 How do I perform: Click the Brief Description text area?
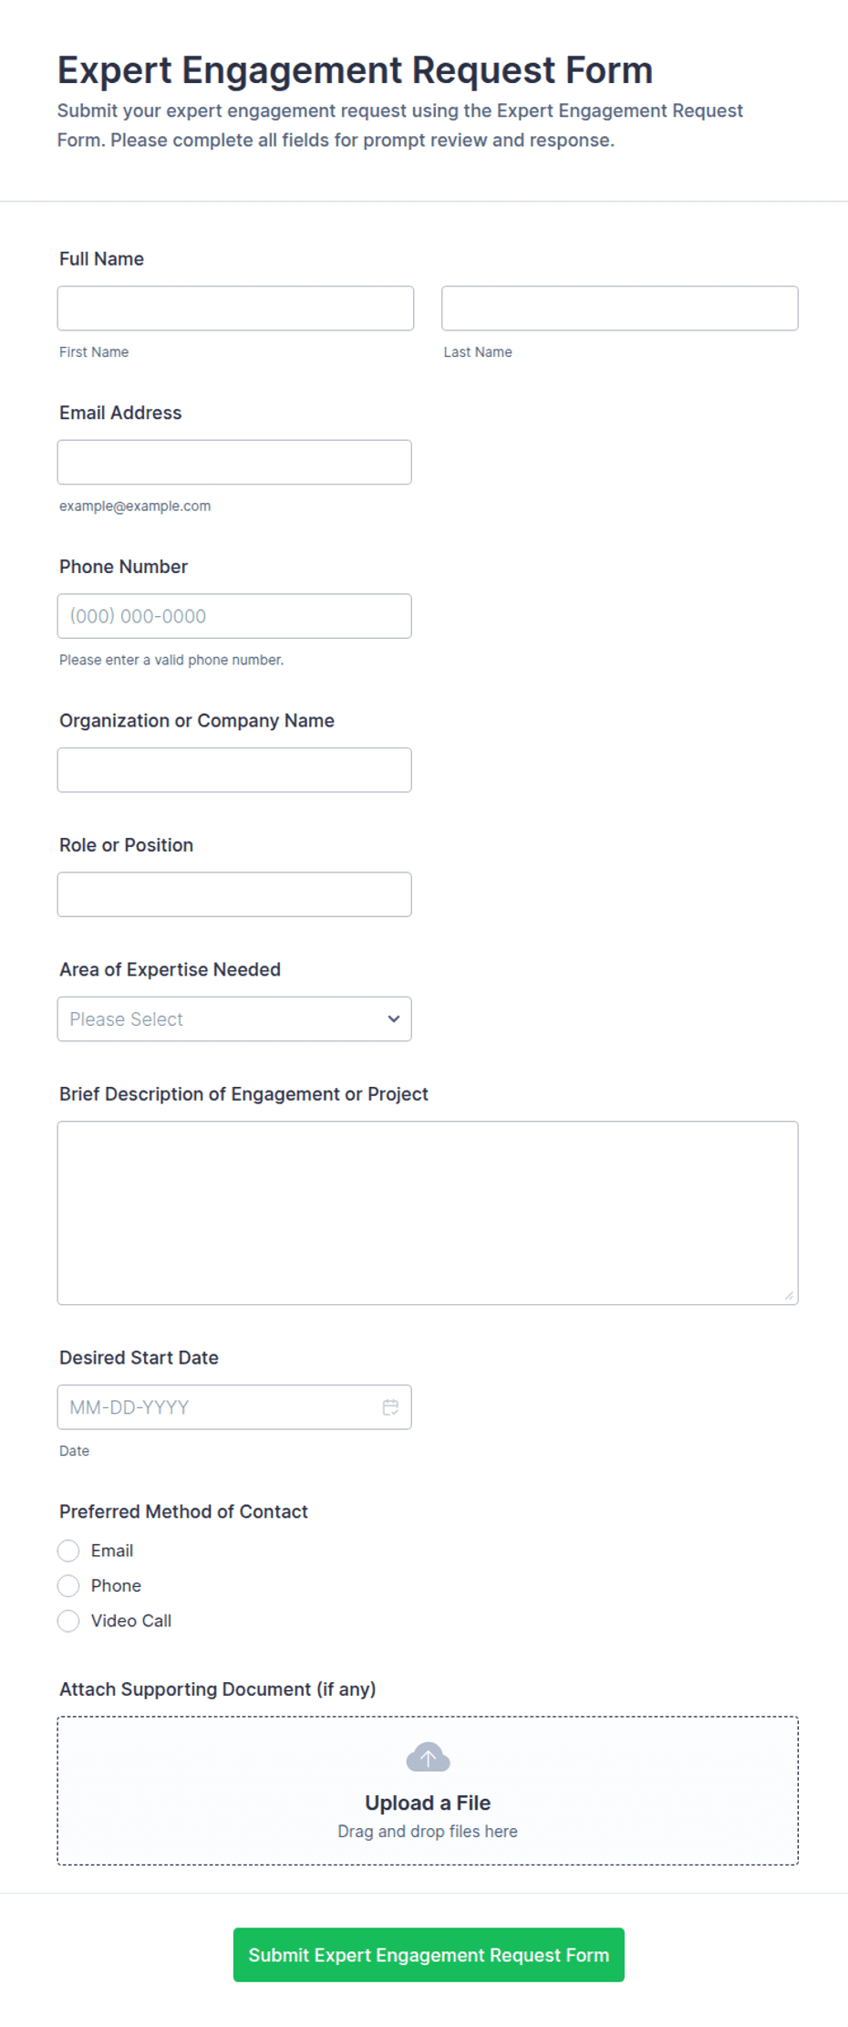click(x=428, y=1213)
